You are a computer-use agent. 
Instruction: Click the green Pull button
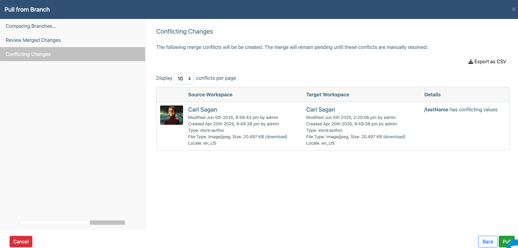click(506, 242)
